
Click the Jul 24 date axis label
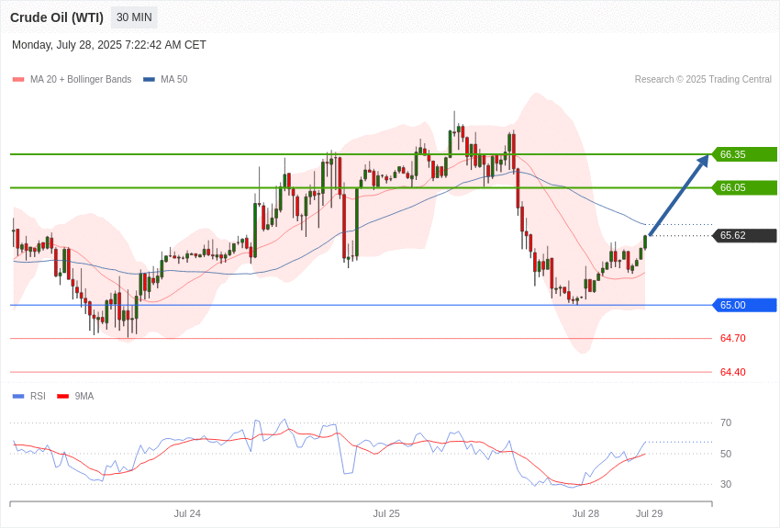click(187, 513)
